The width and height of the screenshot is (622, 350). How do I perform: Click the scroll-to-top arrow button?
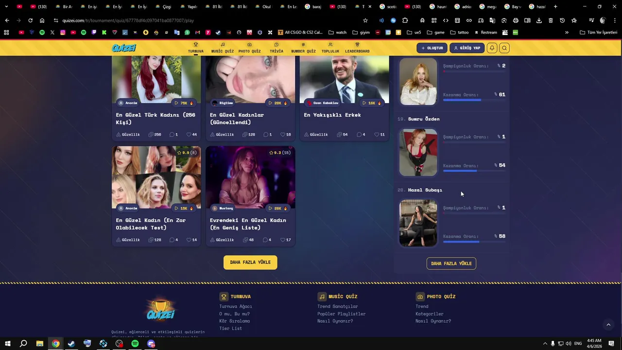pos(608,324)
